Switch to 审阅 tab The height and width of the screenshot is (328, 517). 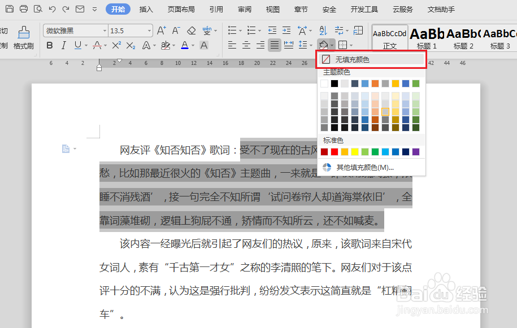click(x=245, y=9)
